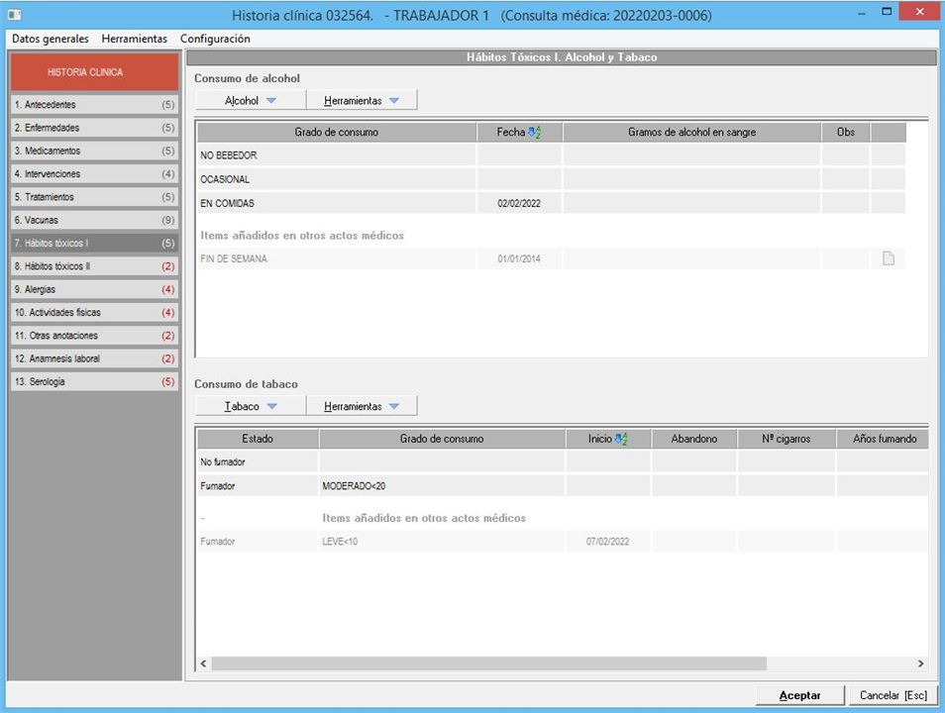The width and height of the screenshot is (945, 713).
Task: Expand Herramientas dropdown under Consumo de tabaco
Action: [x=362, y=406]
